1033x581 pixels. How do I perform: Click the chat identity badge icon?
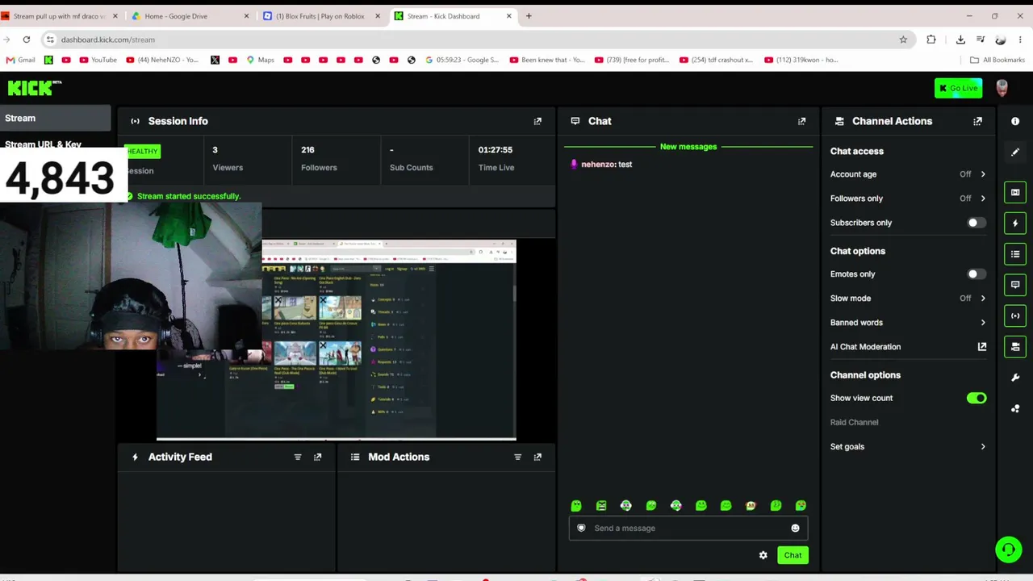tap(581, 529)
